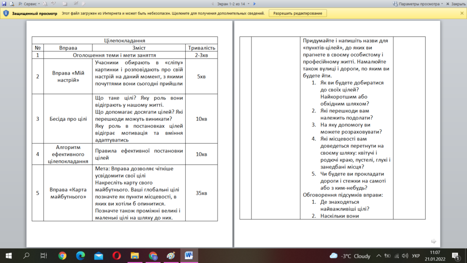Open the Сервис tools menu
This screenshot has width=467, height=263.
pyautogui.click(x=29, y=4)
